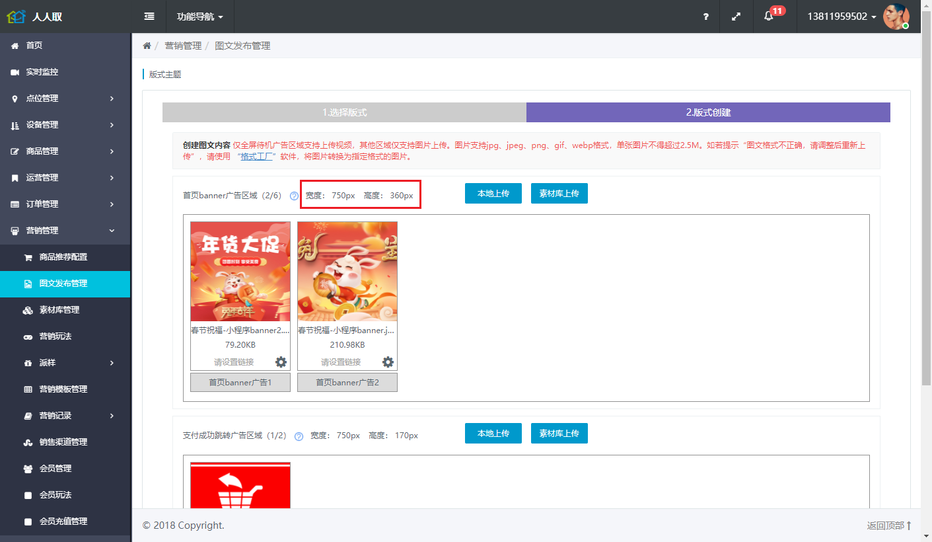The image size is (932, 542).
Task: Click the 设备管理 sort icon
Action: [15, 125]
